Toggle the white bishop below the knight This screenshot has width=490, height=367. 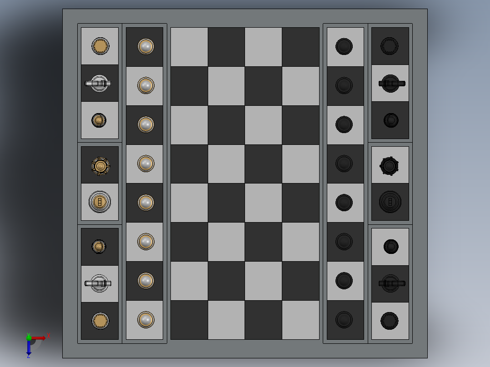[x=99, y=120]
